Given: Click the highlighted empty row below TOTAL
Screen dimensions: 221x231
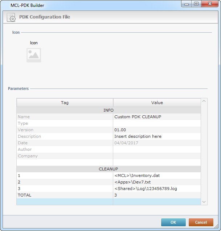Looking at the screenshot, I should click(x=108, y=202).
